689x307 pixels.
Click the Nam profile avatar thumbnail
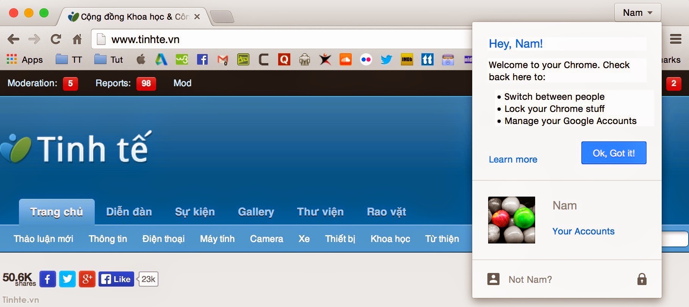tap(512, 220)
